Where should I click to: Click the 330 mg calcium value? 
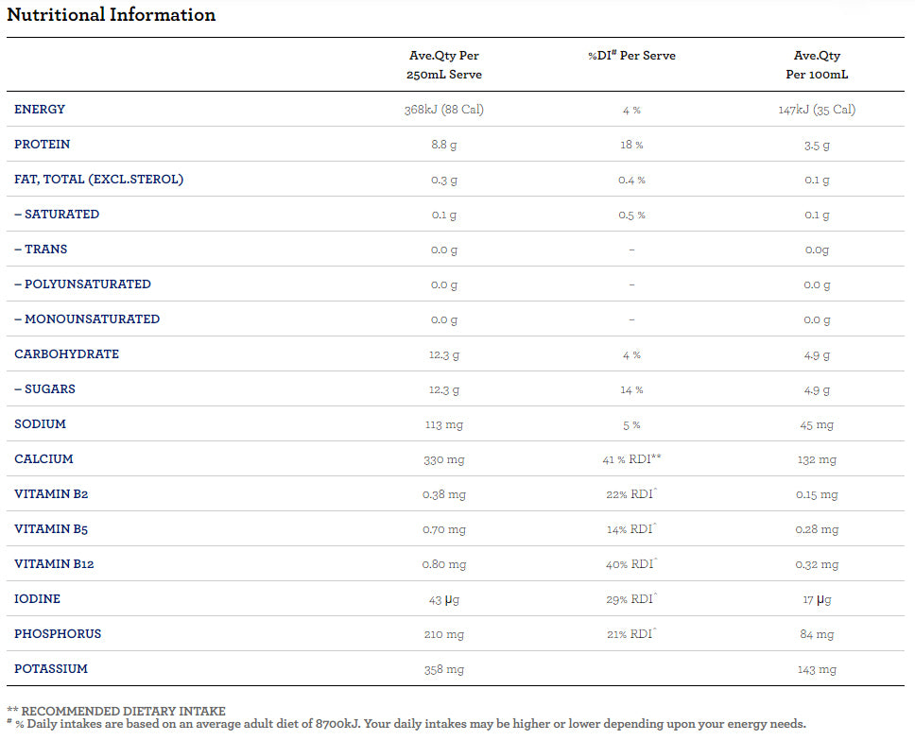click(444, 459)
